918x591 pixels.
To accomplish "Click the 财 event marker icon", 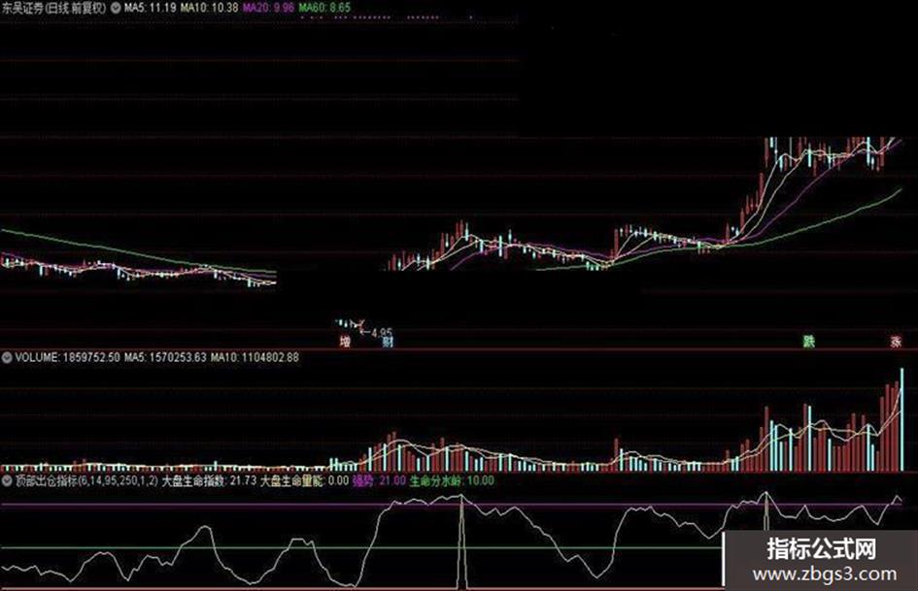I will (387, 342).
